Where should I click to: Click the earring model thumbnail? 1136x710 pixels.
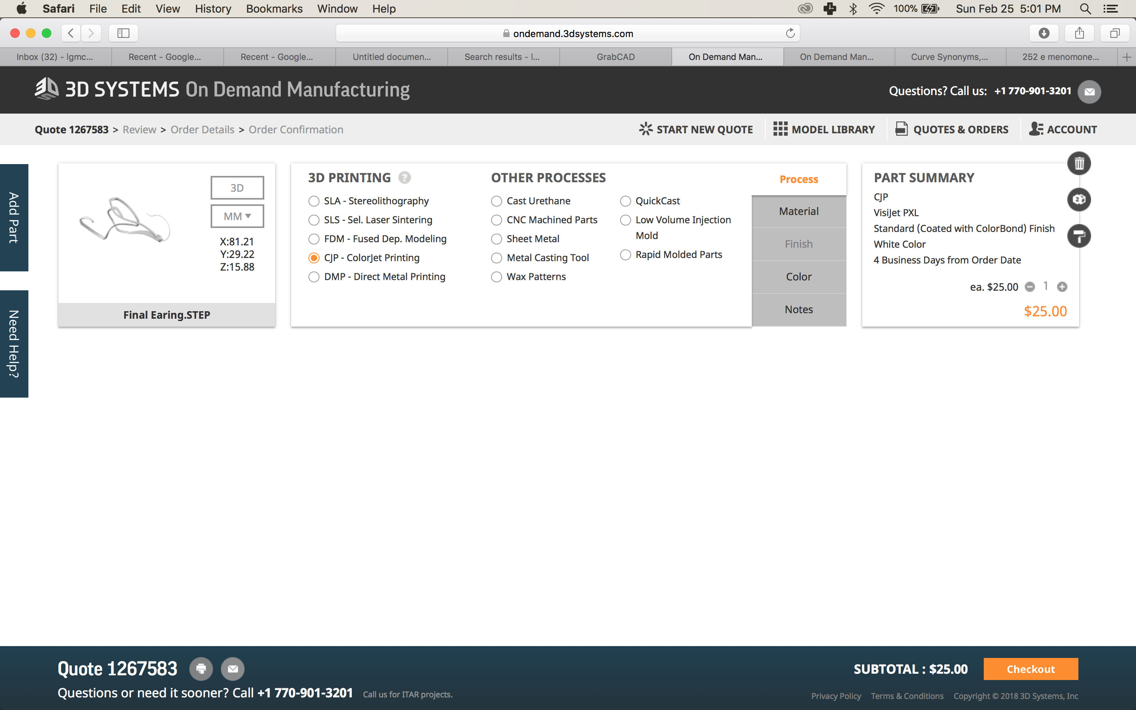[x=125, y=220]
